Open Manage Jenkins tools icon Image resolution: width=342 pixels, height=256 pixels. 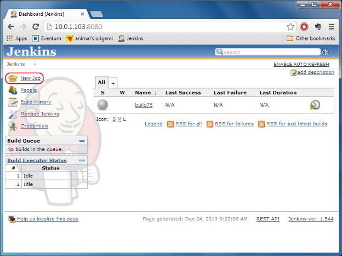coord(13,114)
